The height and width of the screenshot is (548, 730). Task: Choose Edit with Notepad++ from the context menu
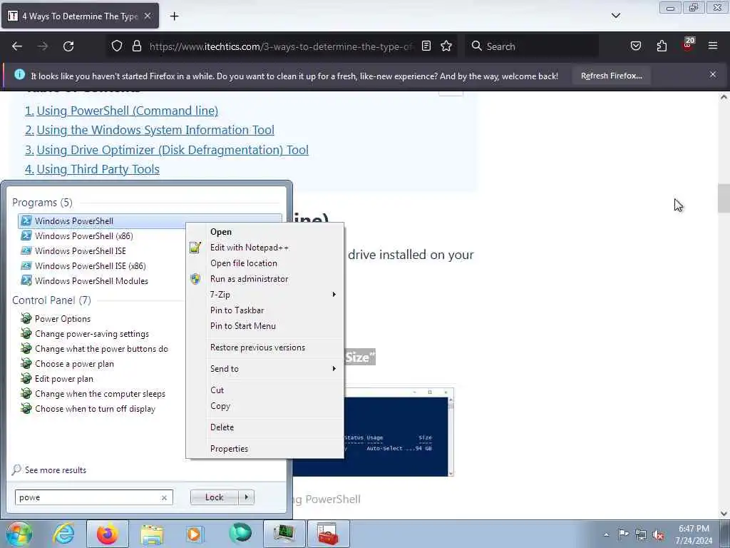point(265,248)
